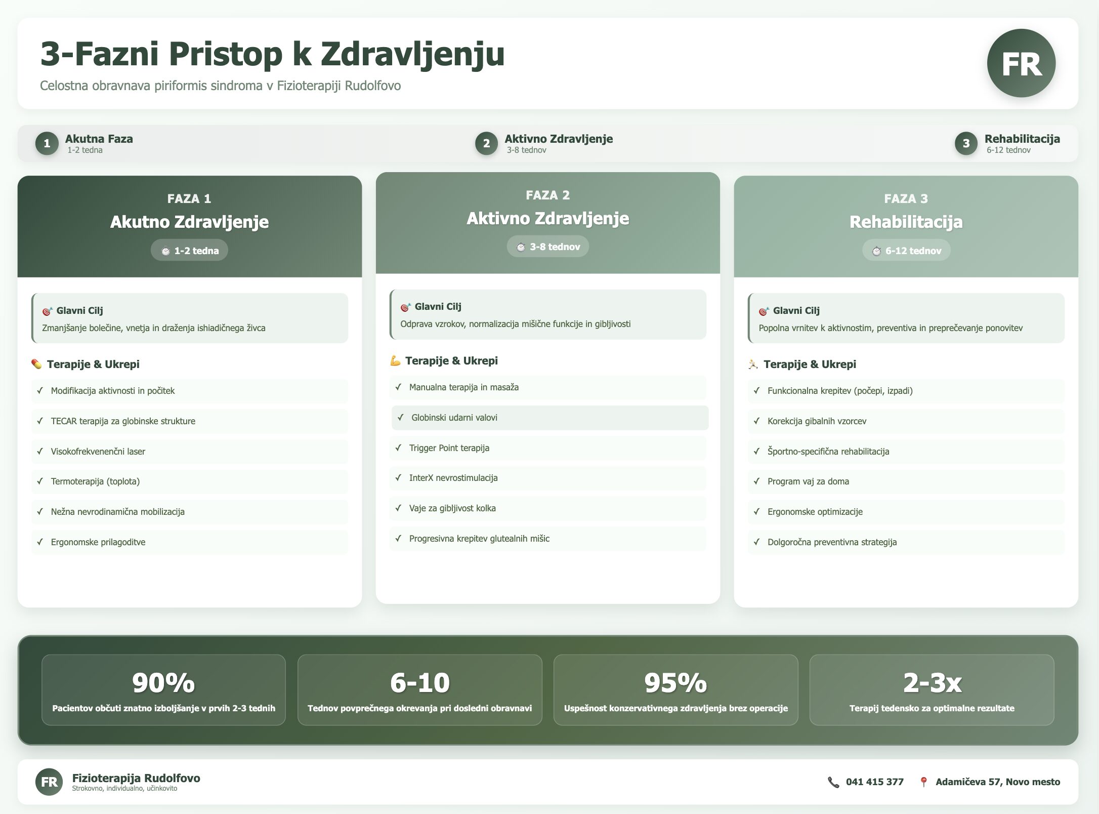Click the address Adamičeva 57, Novo mesto
The width and height of the screenshot is (1099, 814).
[998, 782]
